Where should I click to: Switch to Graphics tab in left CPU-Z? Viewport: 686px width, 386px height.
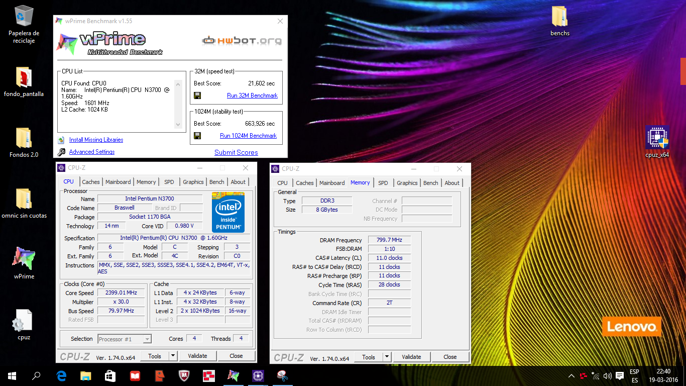(193, 182)
